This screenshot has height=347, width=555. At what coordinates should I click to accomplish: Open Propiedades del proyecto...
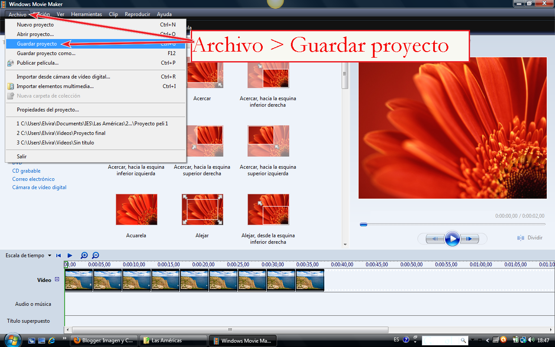96,110
